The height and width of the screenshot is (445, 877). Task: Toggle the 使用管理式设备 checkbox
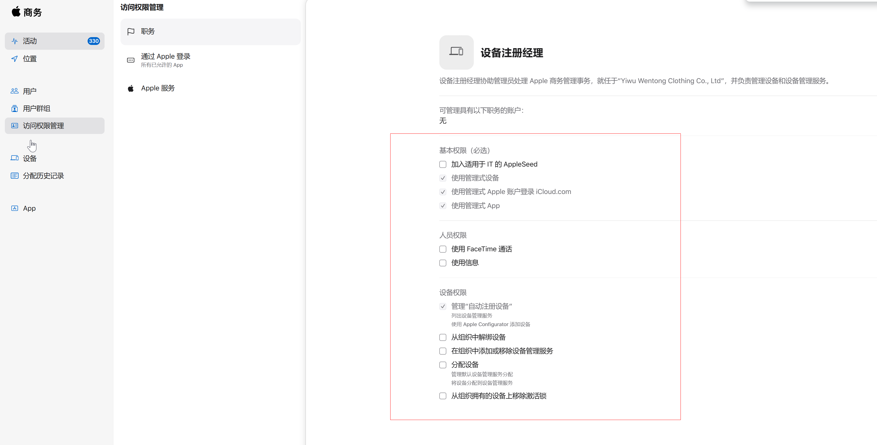[x=443, y=178]
